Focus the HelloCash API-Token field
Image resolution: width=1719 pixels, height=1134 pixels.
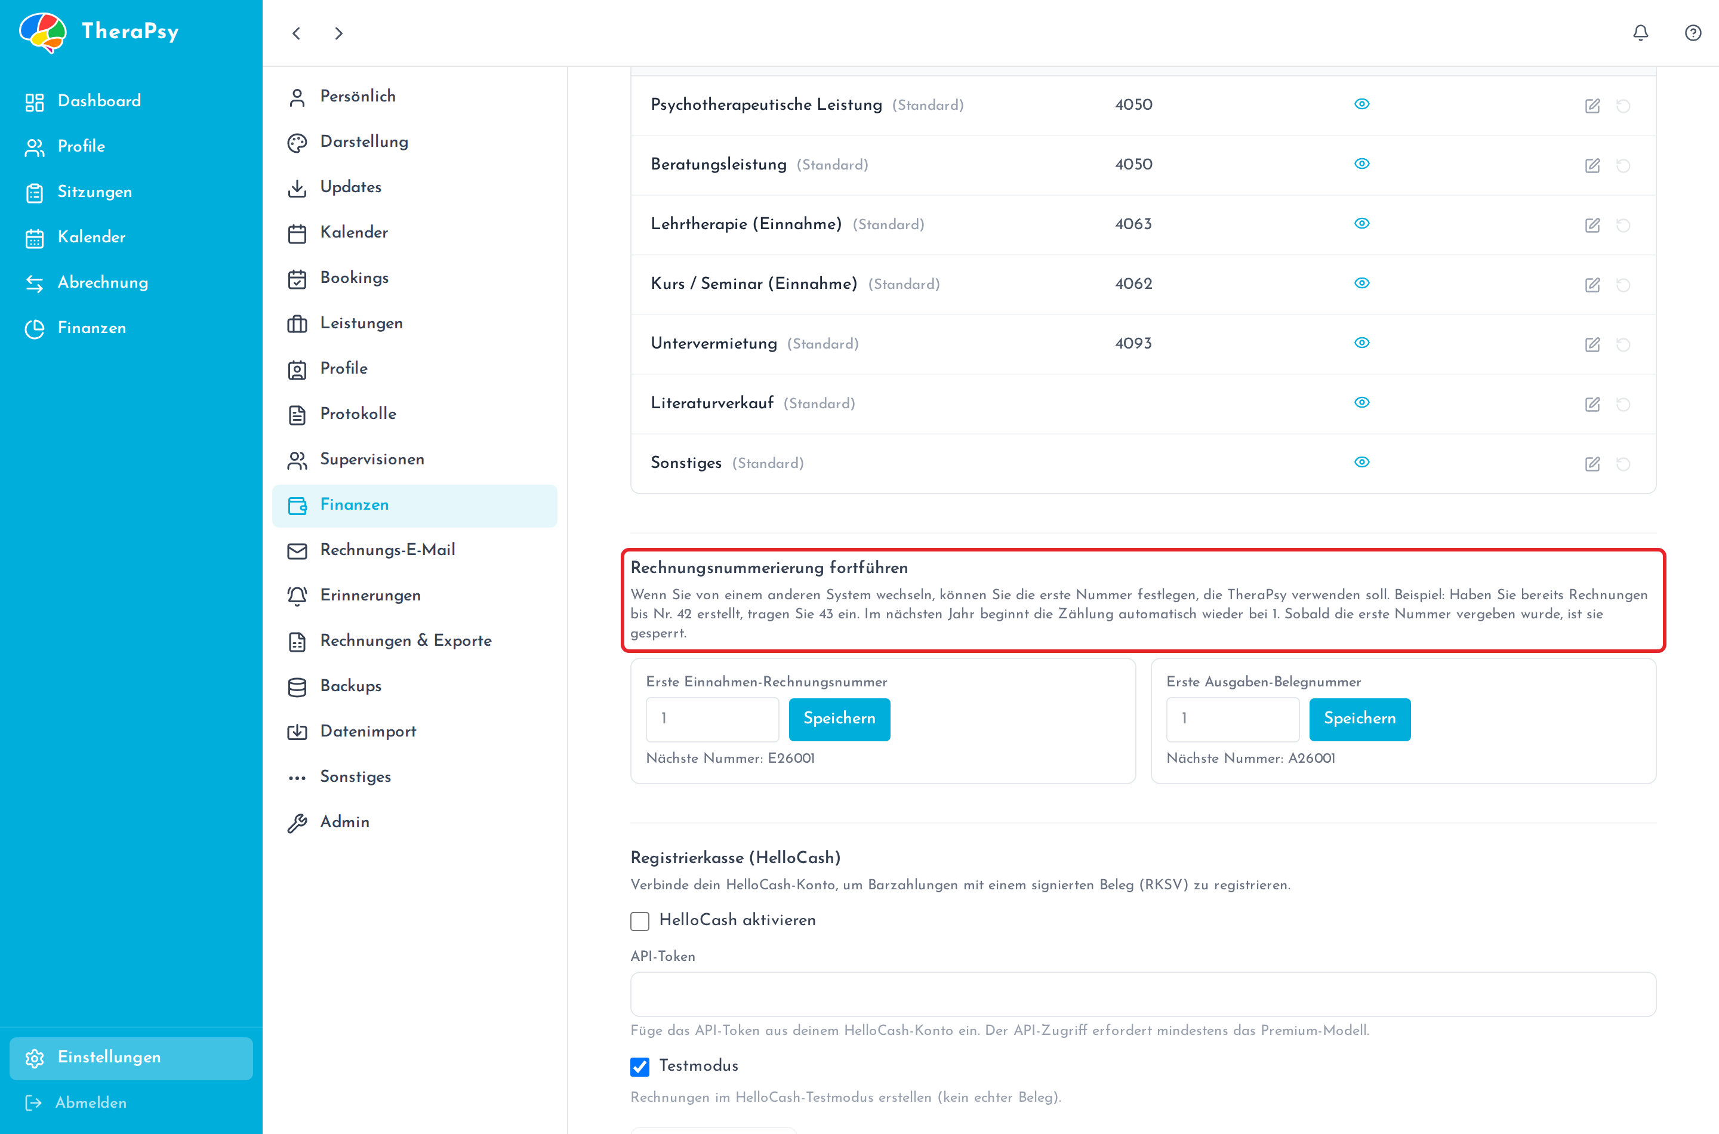[1144, 994]
